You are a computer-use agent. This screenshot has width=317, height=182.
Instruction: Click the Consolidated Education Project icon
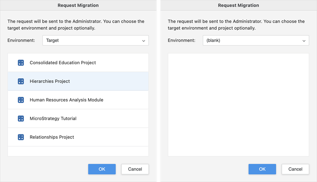click(21, 63)
